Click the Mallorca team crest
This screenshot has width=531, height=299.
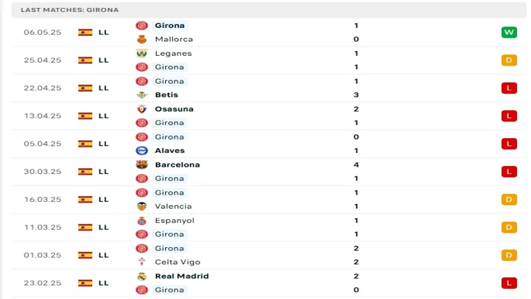point(141,39)
